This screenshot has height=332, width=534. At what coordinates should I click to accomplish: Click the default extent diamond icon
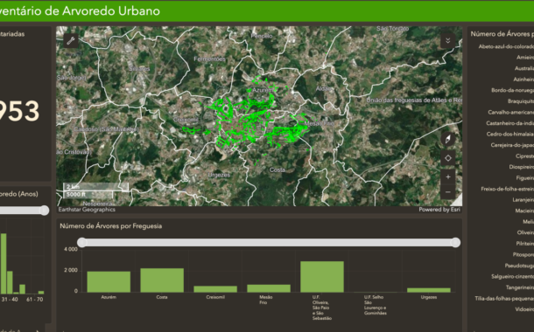point(448,158)
